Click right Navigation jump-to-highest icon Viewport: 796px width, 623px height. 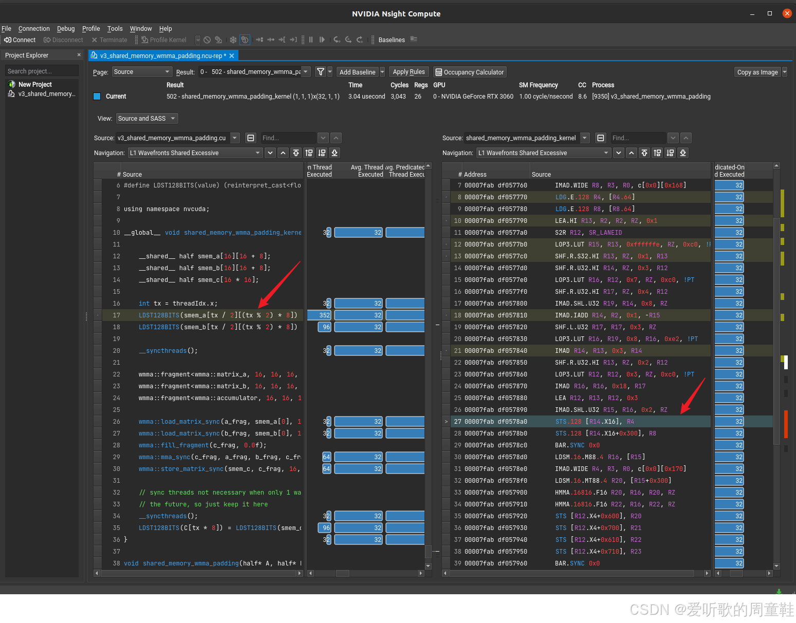[x=644, y=153]
